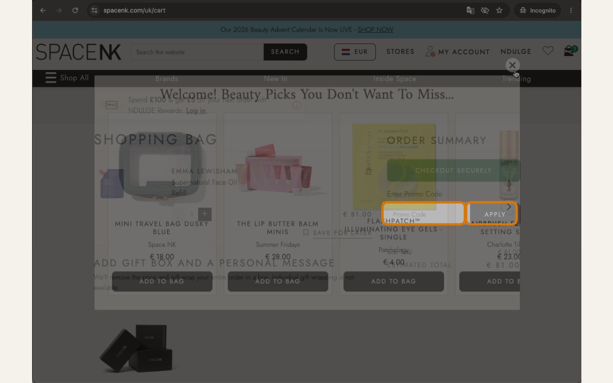Go back to the previous browser page

(x=43, y=10)
